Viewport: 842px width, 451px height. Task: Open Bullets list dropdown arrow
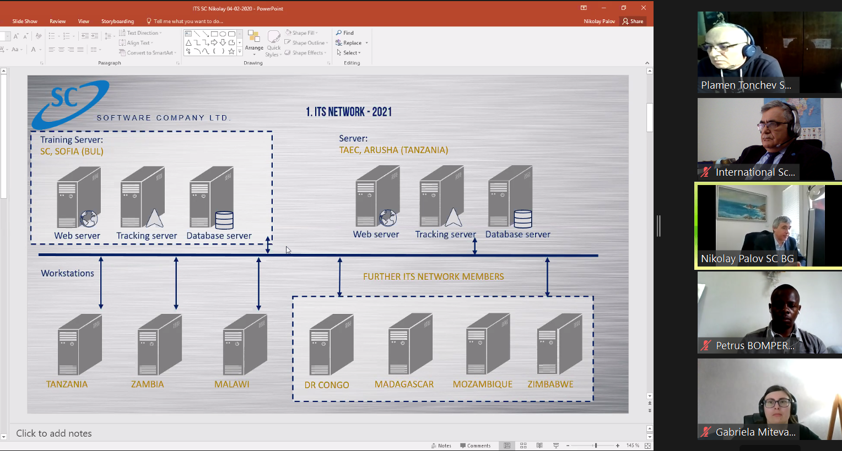click(x=58, y=36)
